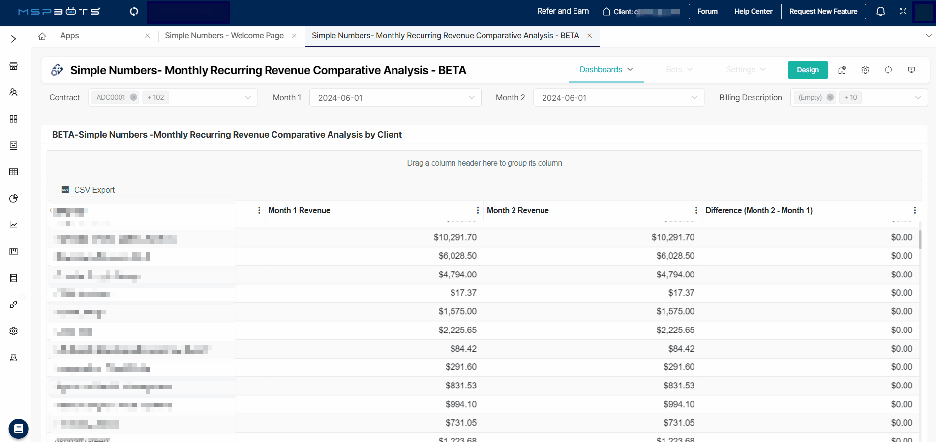The width and height of the screenshot is (936, 442).
Task: Open the home icon tab
Action: coord(42,36)
